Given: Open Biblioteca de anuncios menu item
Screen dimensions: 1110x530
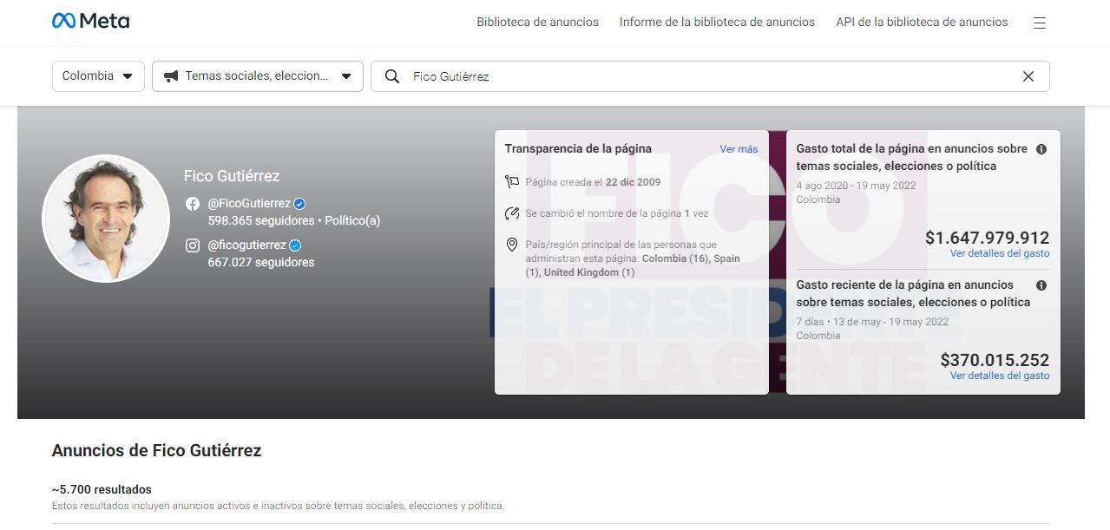Looking at the screenshot, I should [537, 23].
